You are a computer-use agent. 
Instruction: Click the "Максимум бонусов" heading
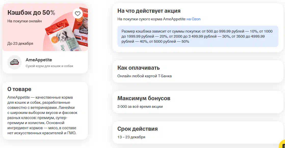tap(144, 98)
